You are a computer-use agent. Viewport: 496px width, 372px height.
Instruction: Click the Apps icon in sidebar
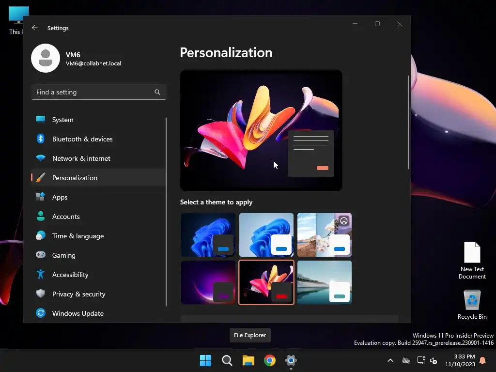[41, 197]
